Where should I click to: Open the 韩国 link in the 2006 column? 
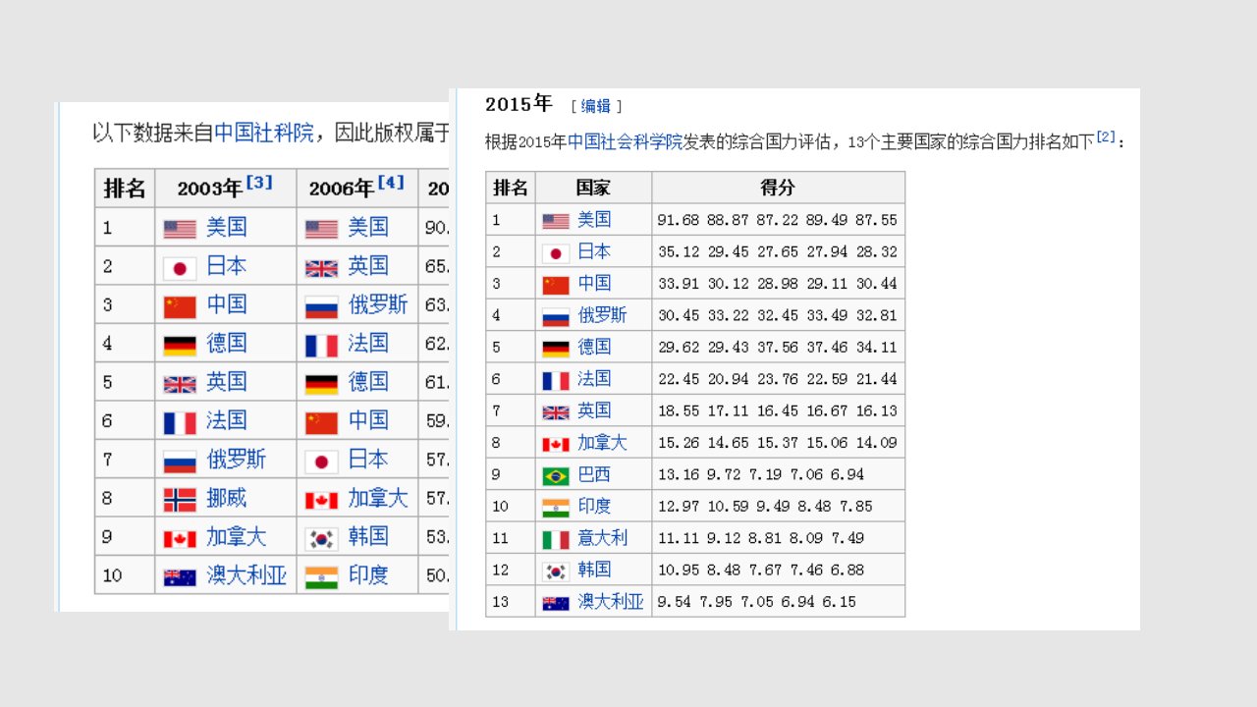point(368,537)
